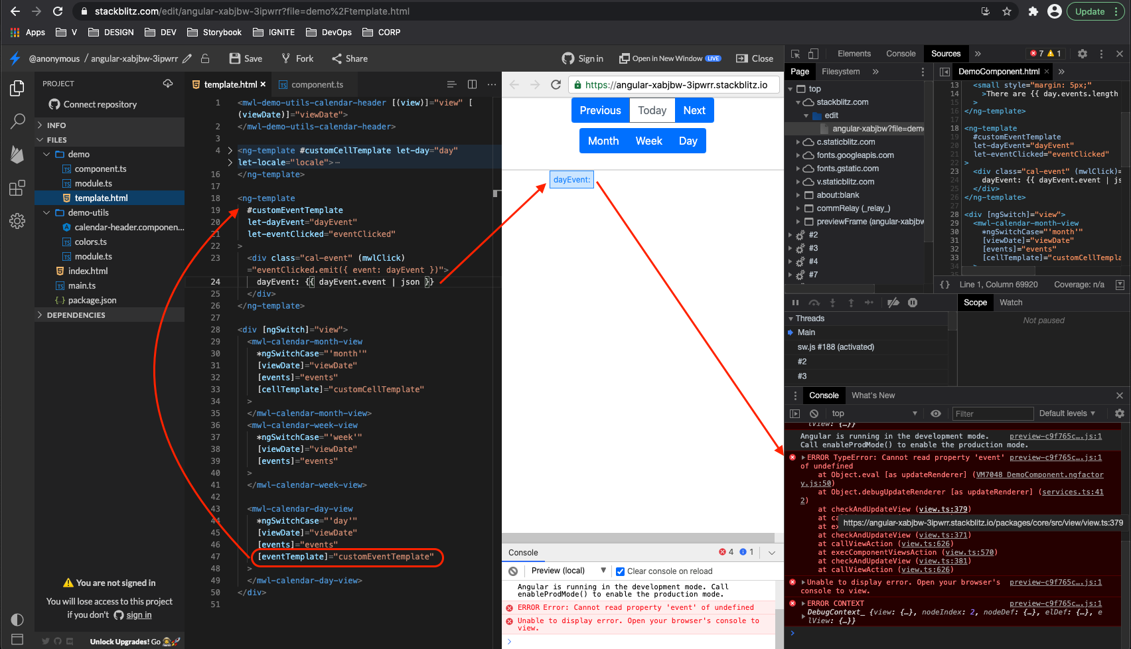Clear the StackBlitz console output
This screenshot has height=649, width=1131.
(513, 571)
